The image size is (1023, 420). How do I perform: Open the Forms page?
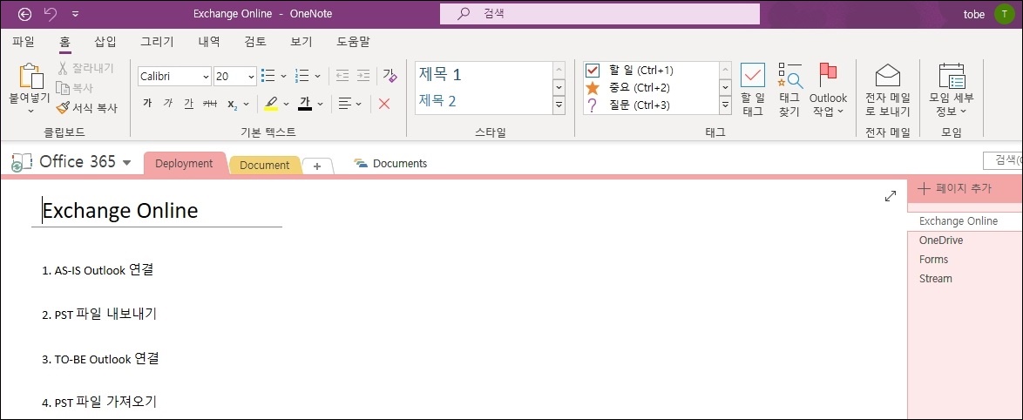click(x=933, y=259)
